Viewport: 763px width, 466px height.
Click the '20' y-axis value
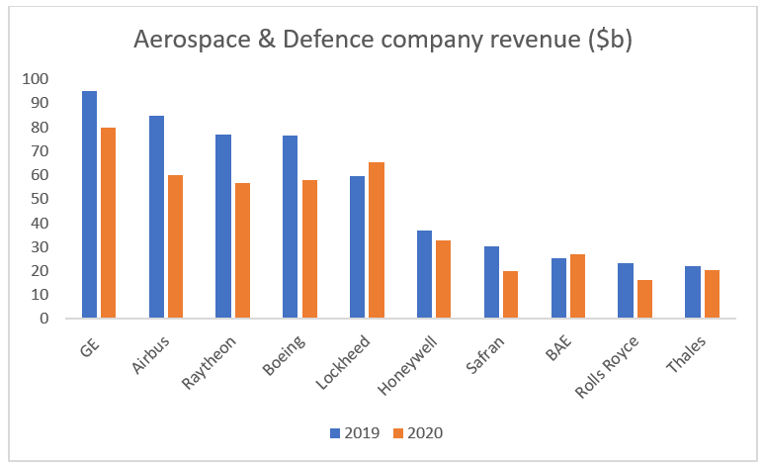[x=40, y=271]
